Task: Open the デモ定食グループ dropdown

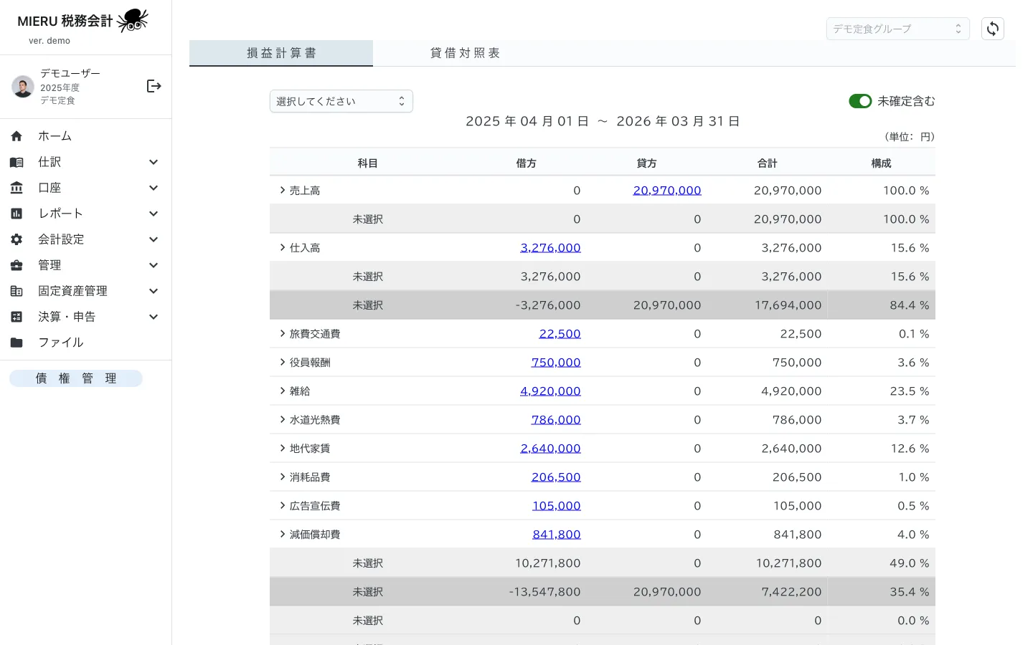Action: click(x=898, y=29)
